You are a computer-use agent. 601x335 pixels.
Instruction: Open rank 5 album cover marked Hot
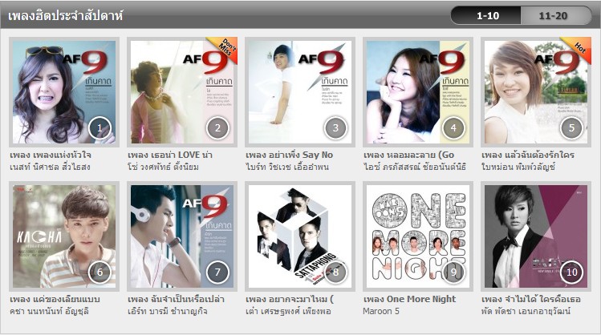pos(536,92)
